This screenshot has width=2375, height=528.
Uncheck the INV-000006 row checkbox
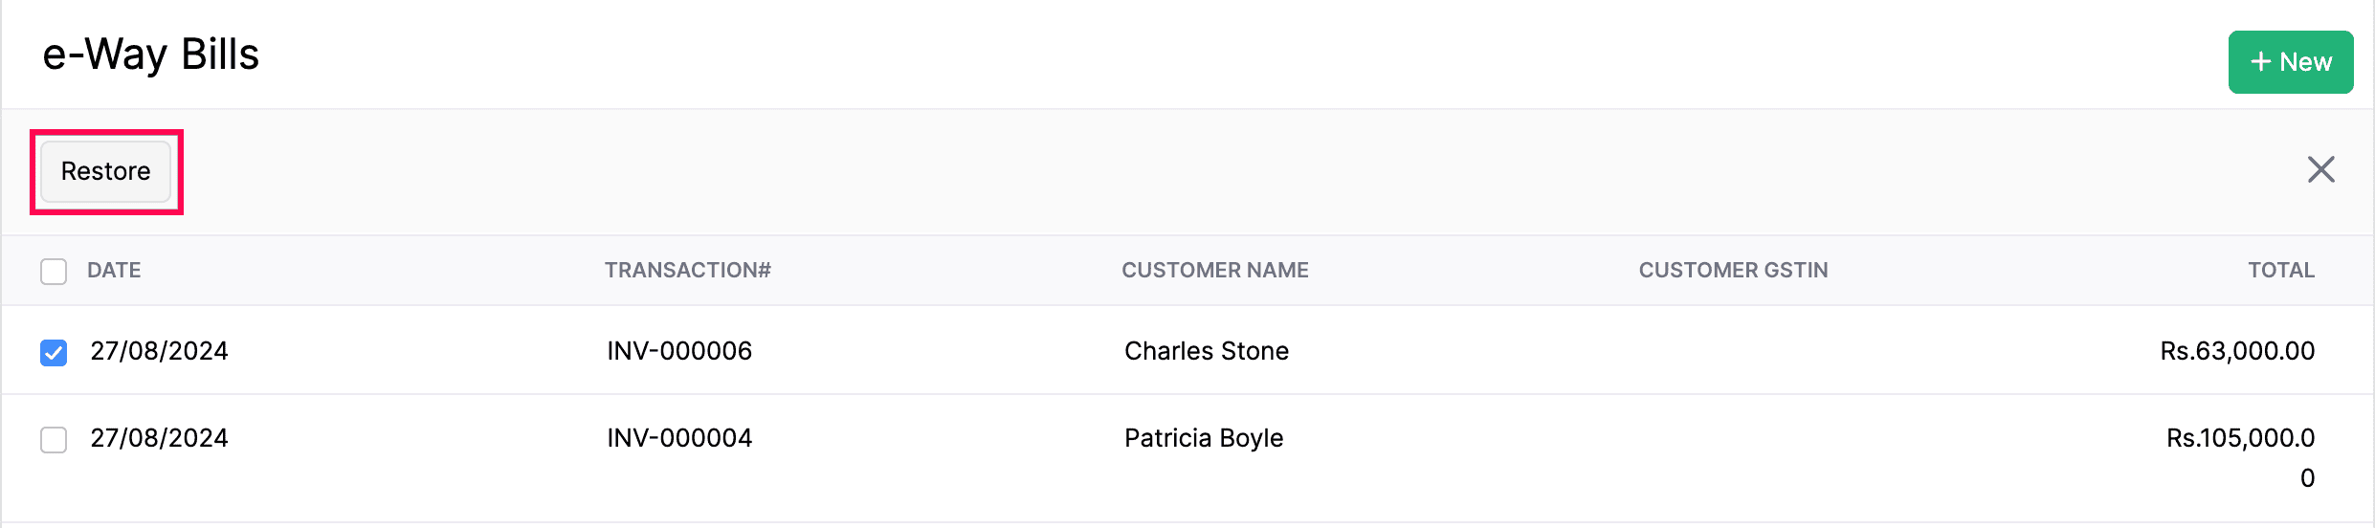pyautogui.click(x=54, y=353)
